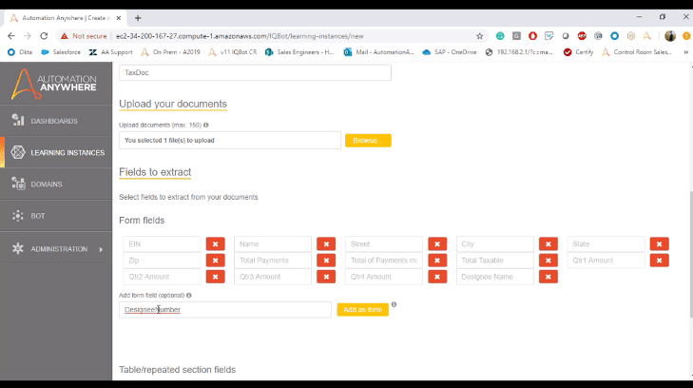Viewport: 693px width, 388px height.
Task: Remove the EIN form field
Action: pyautogui.click(x=215, y=244)
